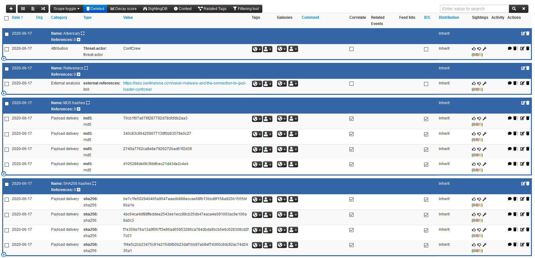The width and height of the screenshot is (535, 258).
Task: Uncheck IDS flag for 340c83c9 md5 hash
Action: click(x=426, y=134)
